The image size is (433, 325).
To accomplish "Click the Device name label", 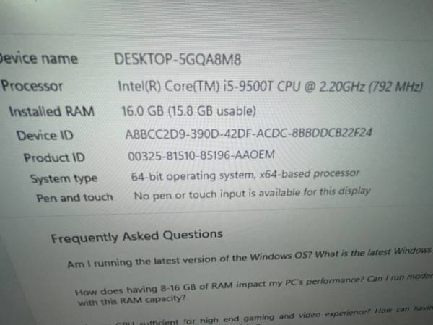I will [x=39, y=58].
